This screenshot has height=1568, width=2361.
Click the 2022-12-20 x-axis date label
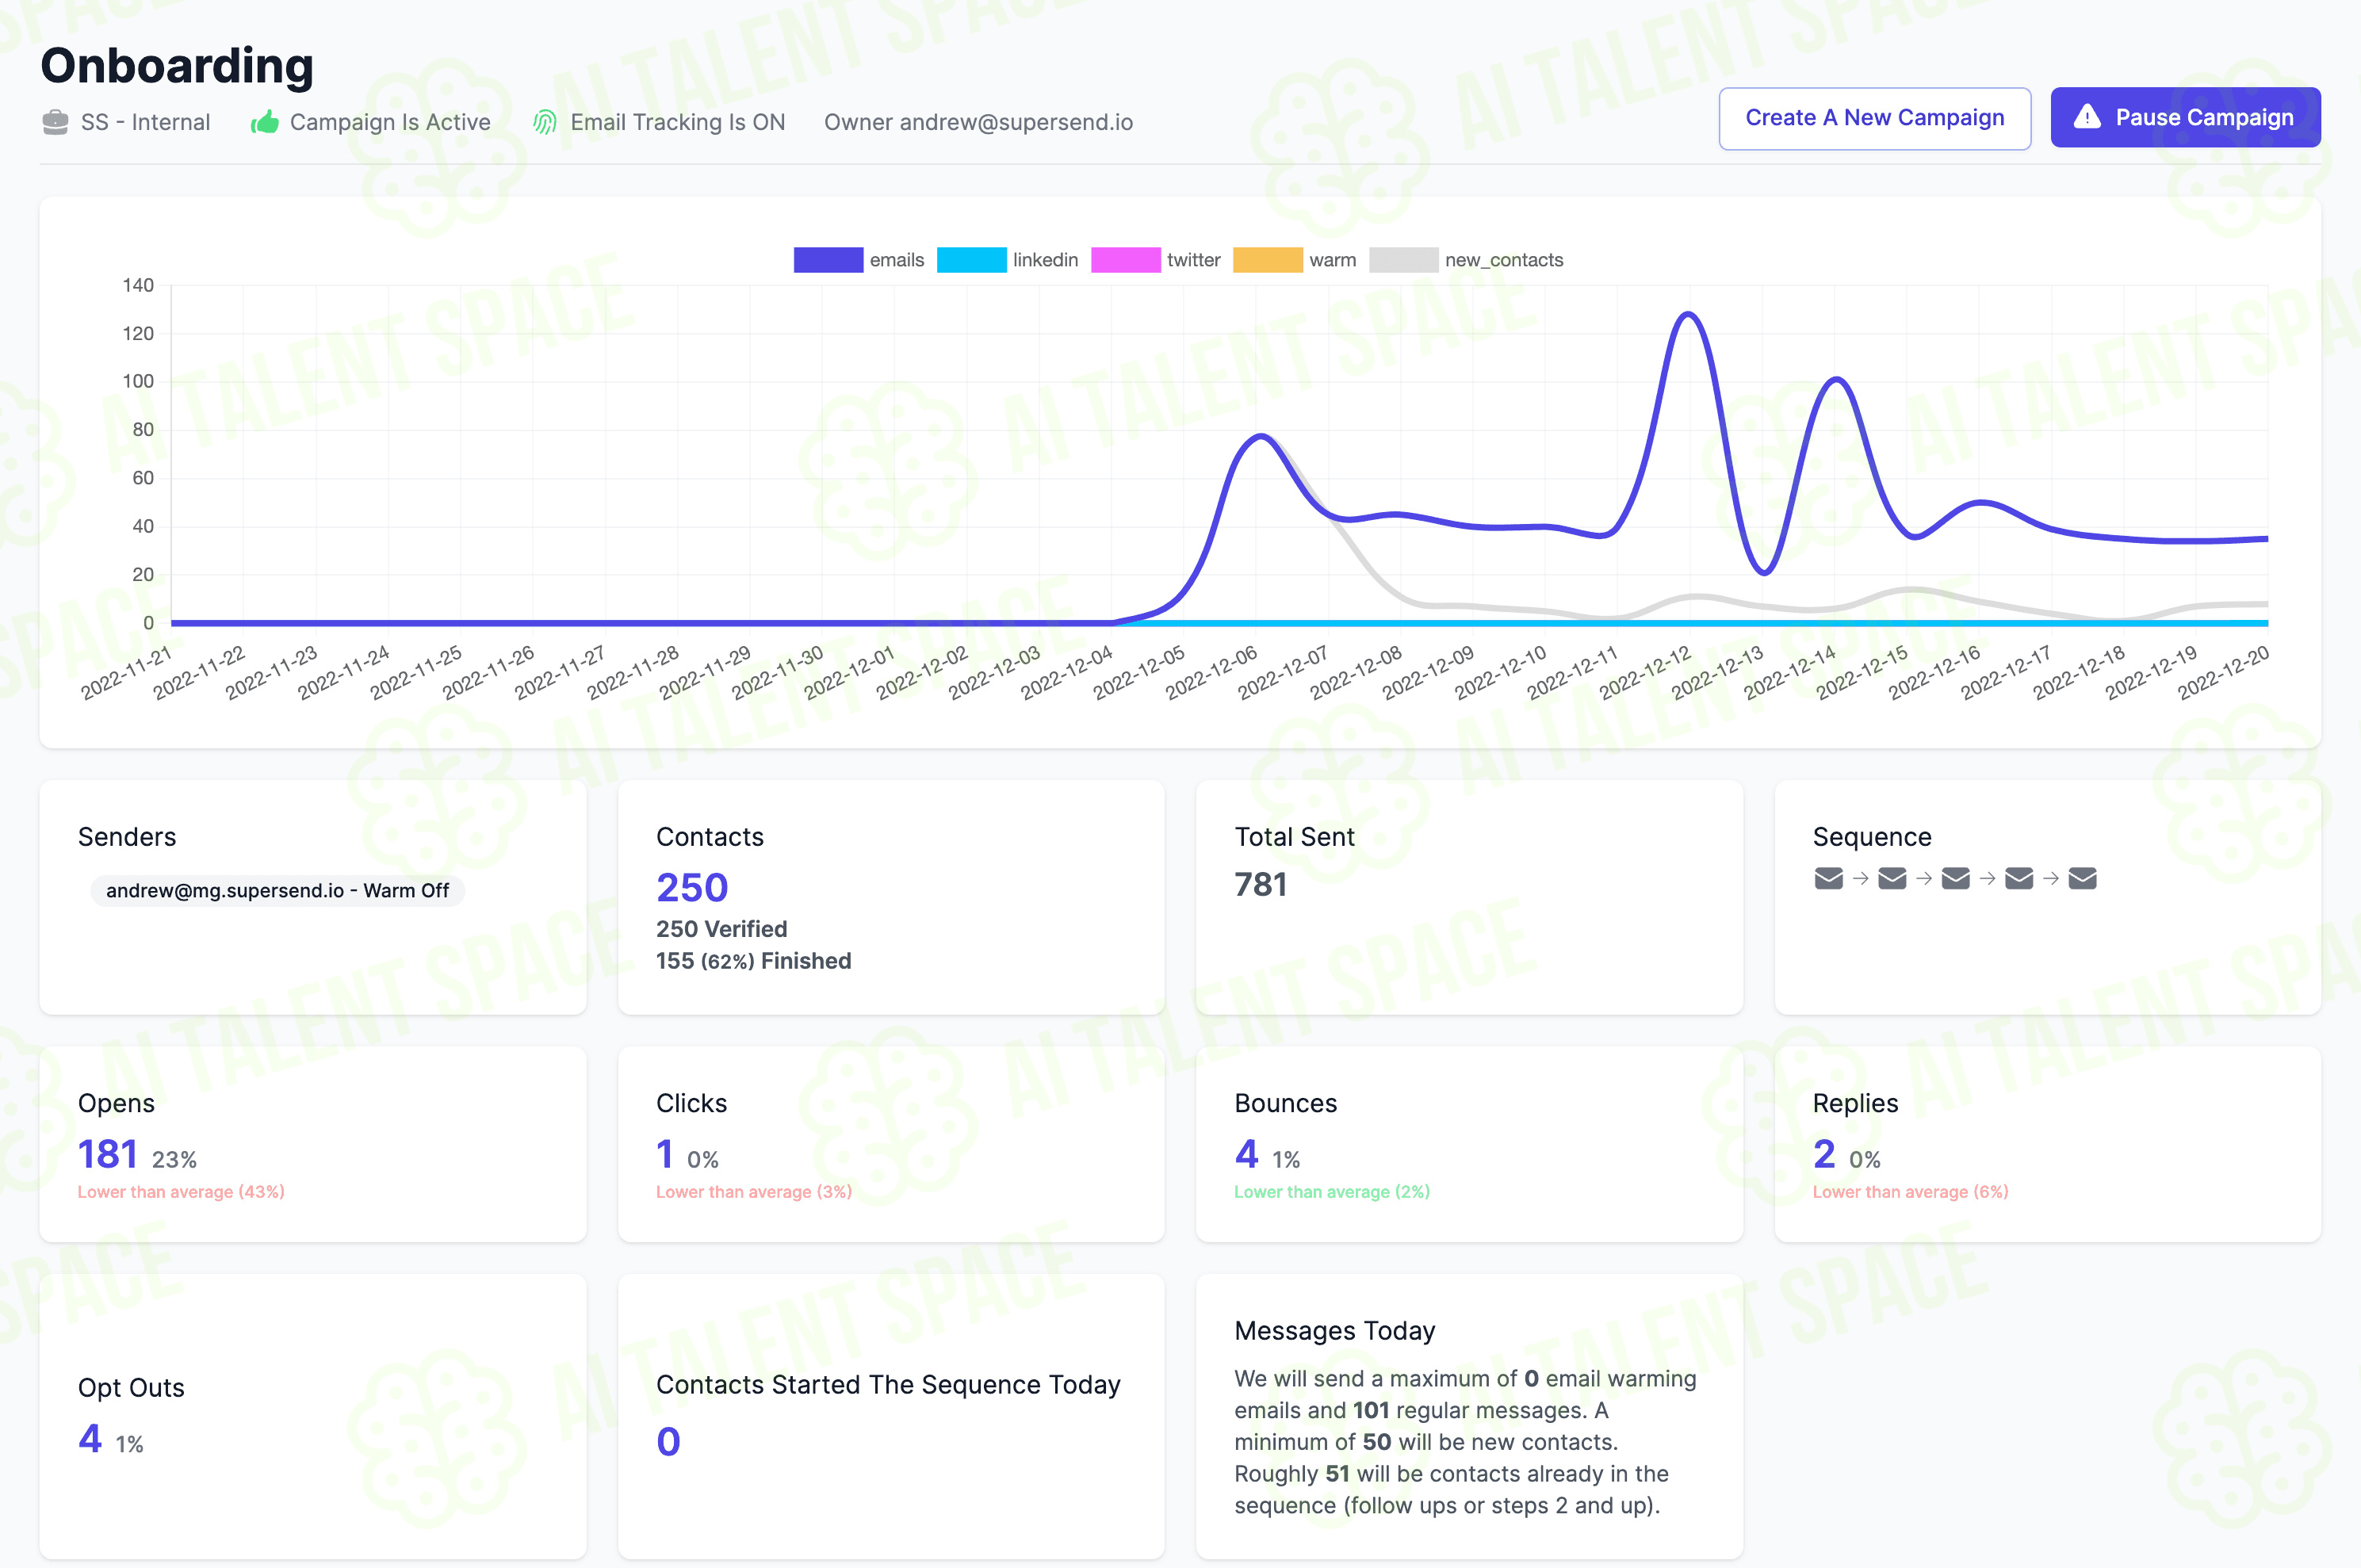2222,672
